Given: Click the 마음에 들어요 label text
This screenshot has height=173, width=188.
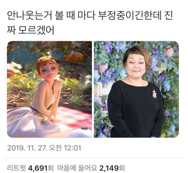Looking at the screenshot, I should [77, 168].
